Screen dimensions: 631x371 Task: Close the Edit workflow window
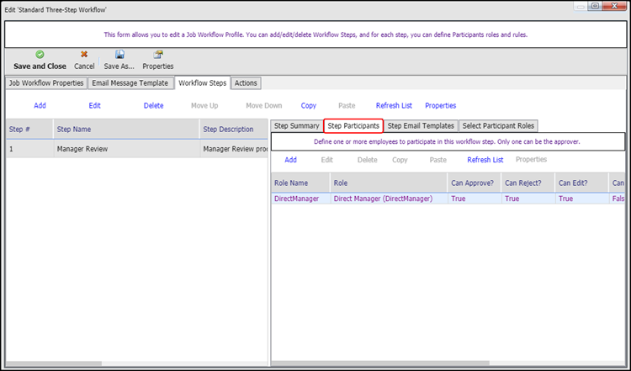(614, 6)
